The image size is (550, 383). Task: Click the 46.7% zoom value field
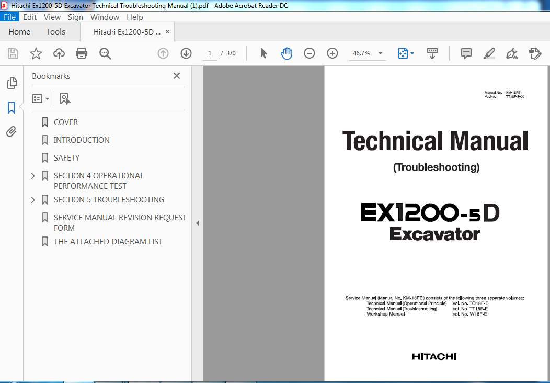coord(362,53)
